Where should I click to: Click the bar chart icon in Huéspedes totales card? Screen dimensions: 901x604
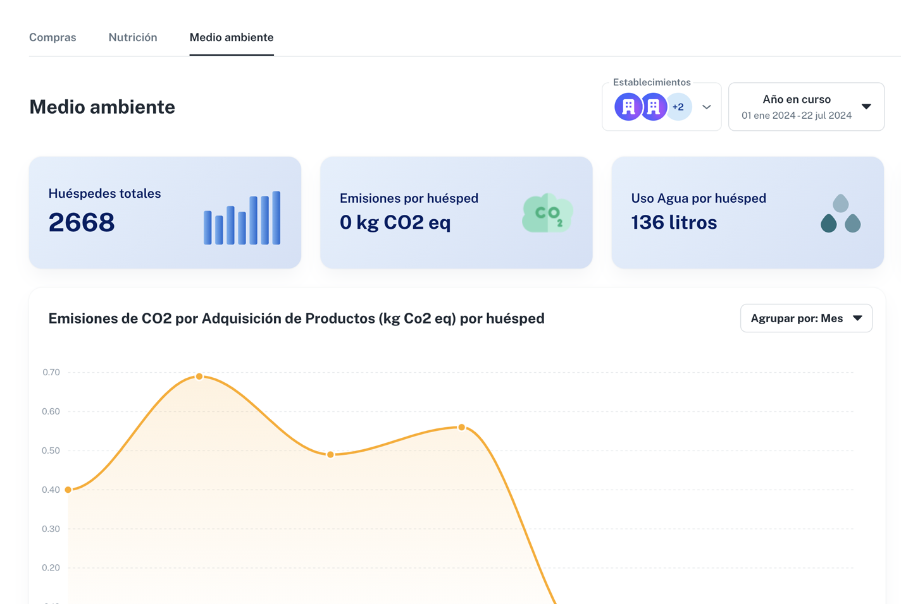pyautogui.click(x=242, y=217)
